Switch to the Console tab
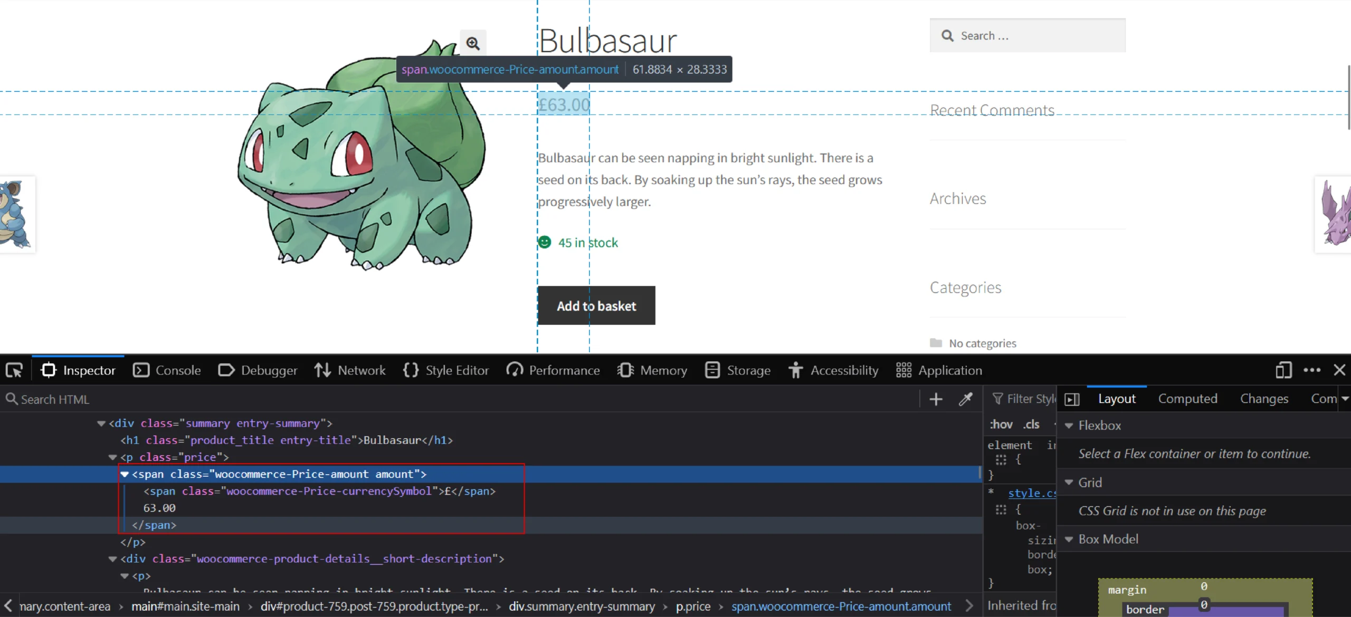The image size is (1351, 617). [x=167, y=370]
